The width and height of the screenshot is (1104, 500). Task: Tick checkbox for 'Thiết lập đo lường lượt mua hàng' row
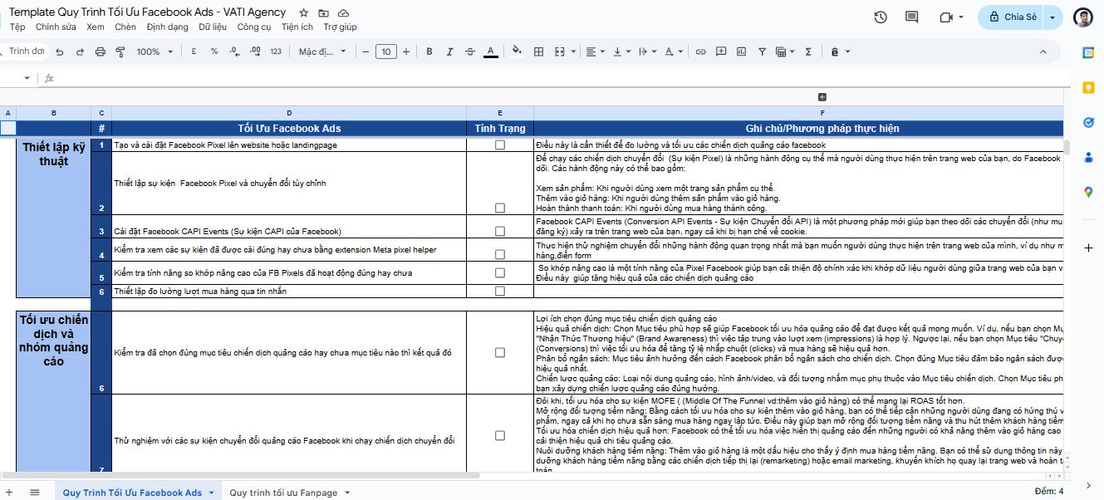[x=500, y=291]
